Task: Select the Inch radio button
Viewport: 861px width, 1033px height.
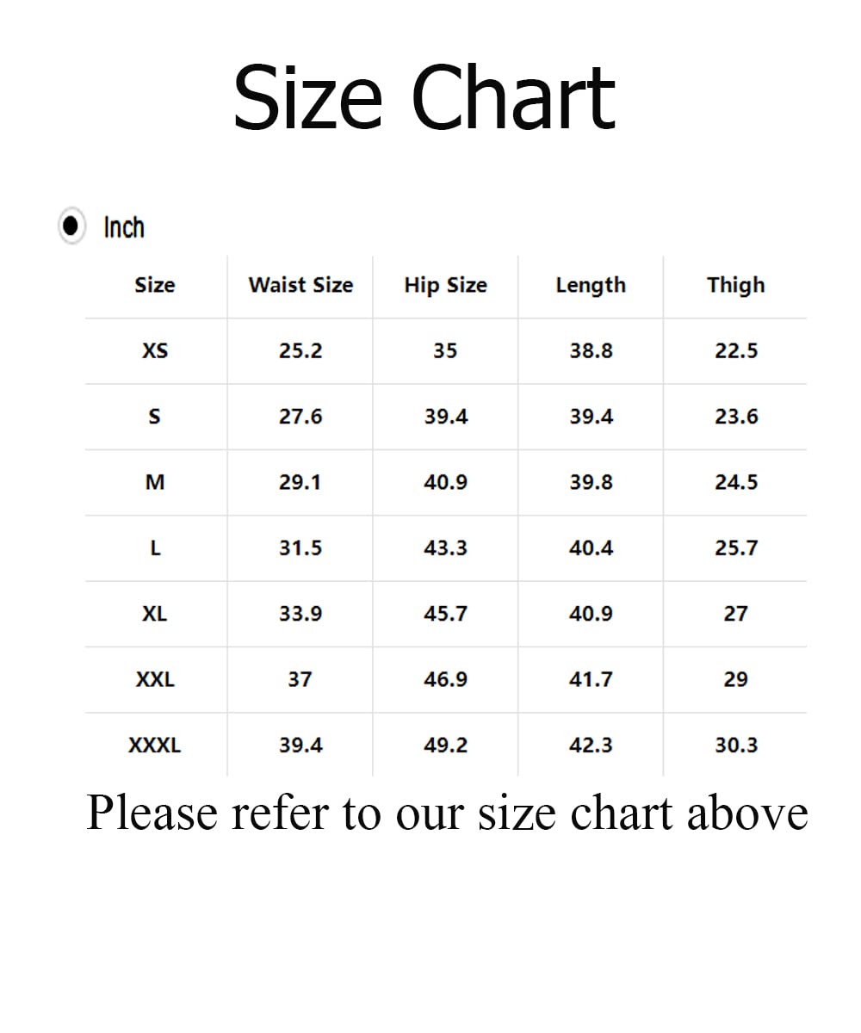Action: (72, 226)
